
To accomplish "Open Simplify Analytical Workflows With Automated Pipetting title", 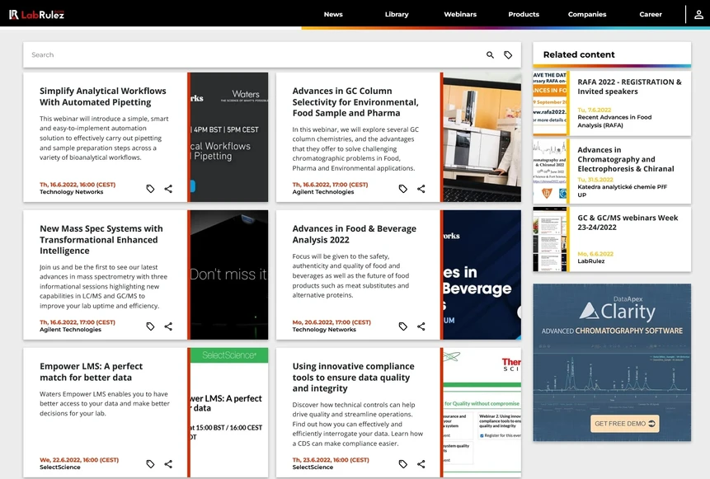I will (x=103, y=96).
